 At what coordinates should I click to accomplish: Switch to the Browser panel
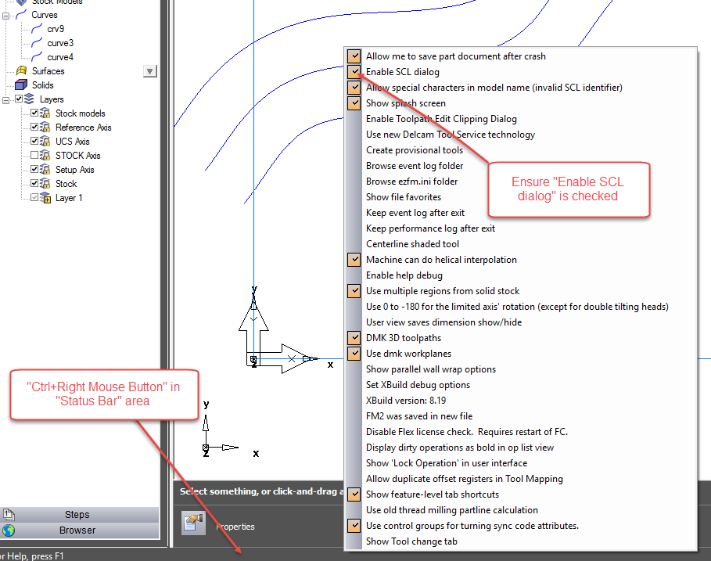(x=77, y=530)
